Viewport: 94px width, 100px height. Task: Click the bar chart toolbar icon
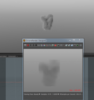[39, 45]
